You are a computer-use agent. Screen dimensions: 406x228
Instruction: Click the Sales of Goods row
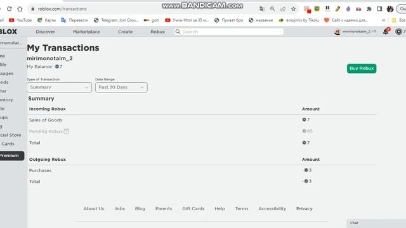coord(202,120)
